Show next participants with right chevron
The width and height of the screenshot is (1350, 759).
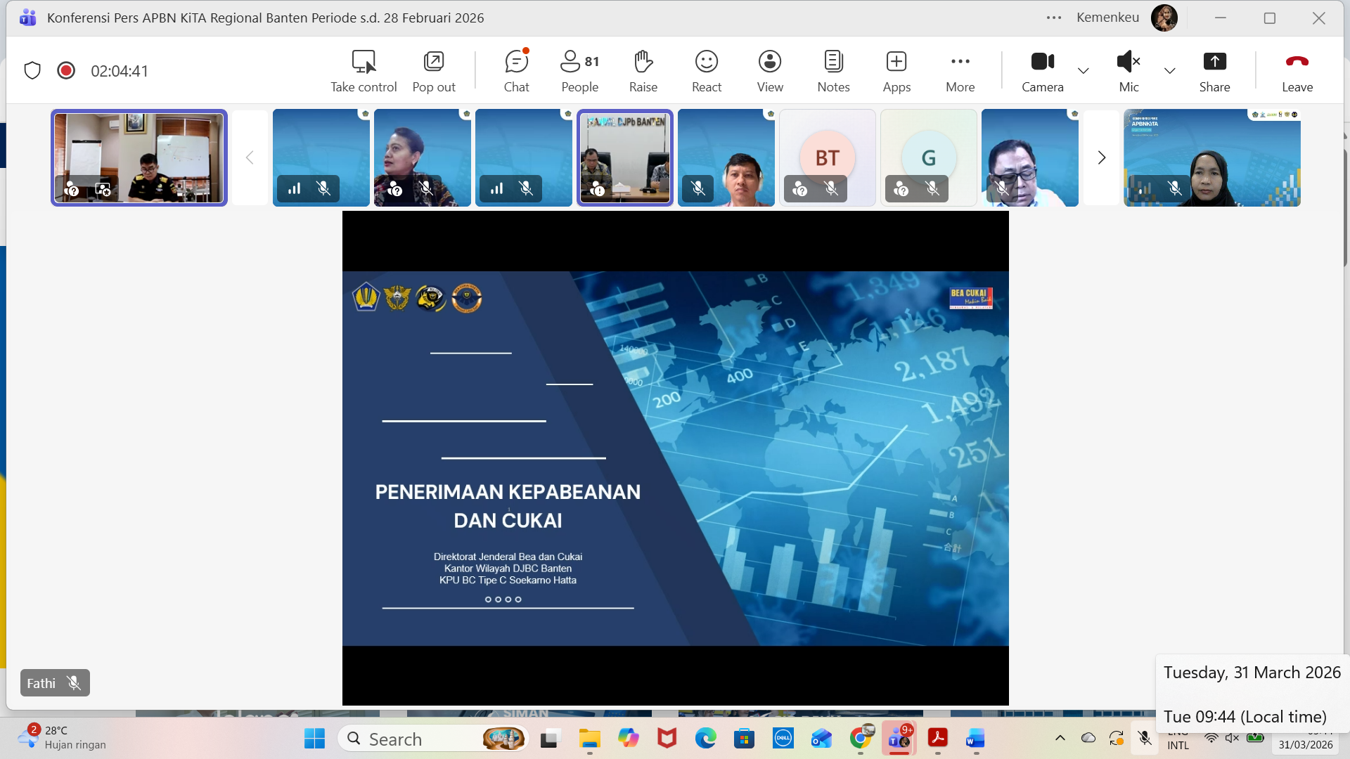pos(1101,157)
